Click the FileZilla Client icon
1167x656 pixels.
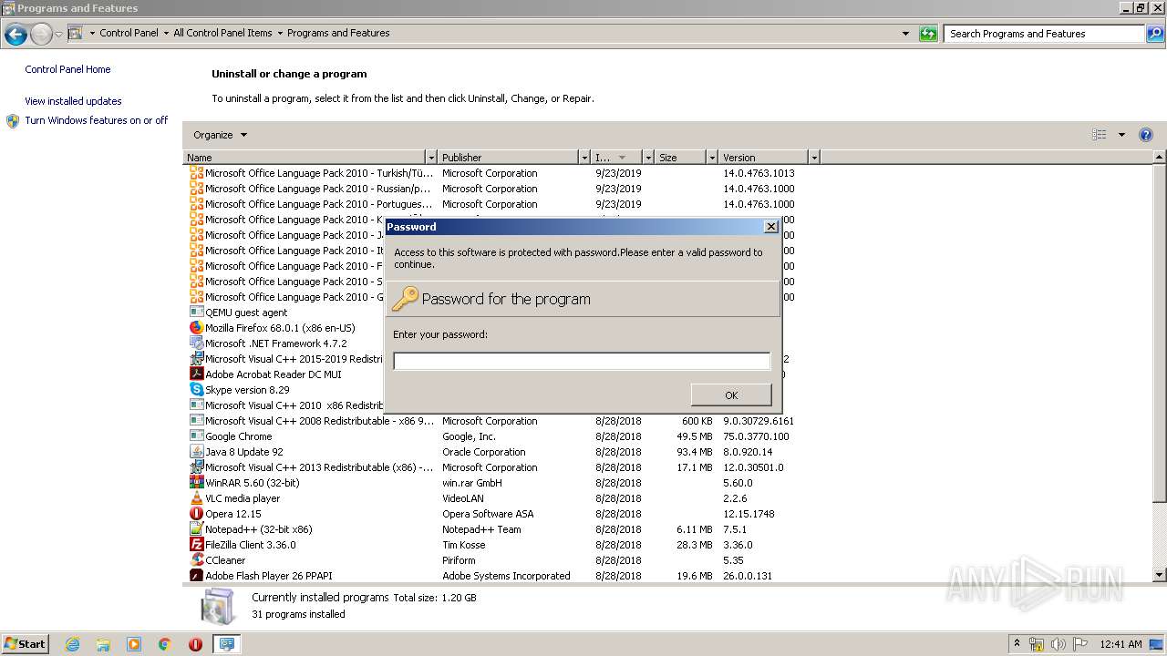(196, 545)
